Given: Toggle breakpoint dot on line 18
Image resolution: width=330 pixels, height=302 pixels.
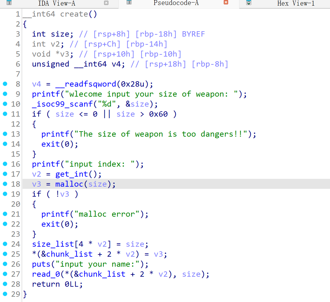Looking at the screenshot, I should pyautogui.click(x=5, y=184).
